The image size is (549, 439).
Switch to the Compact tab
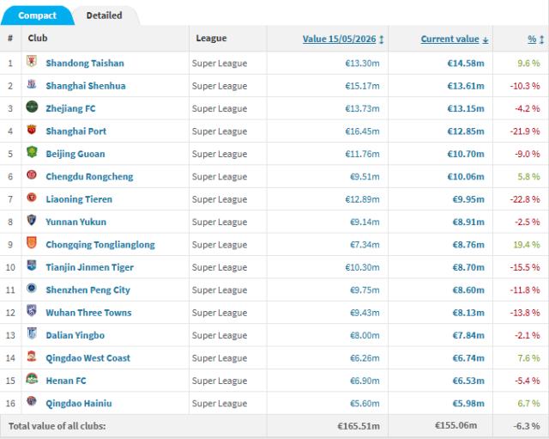[37, 15]
